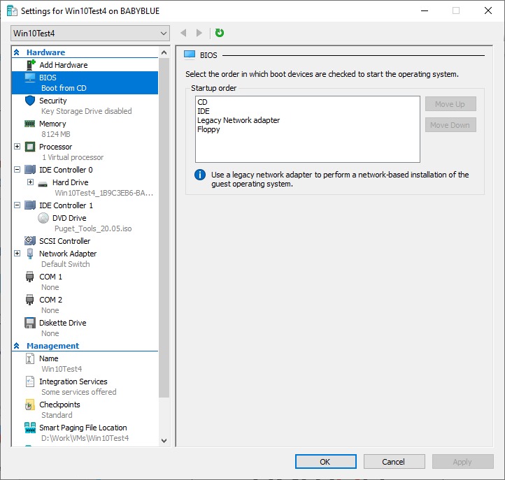
Task: Click the OK button
Action: click(x=325, y=461)
